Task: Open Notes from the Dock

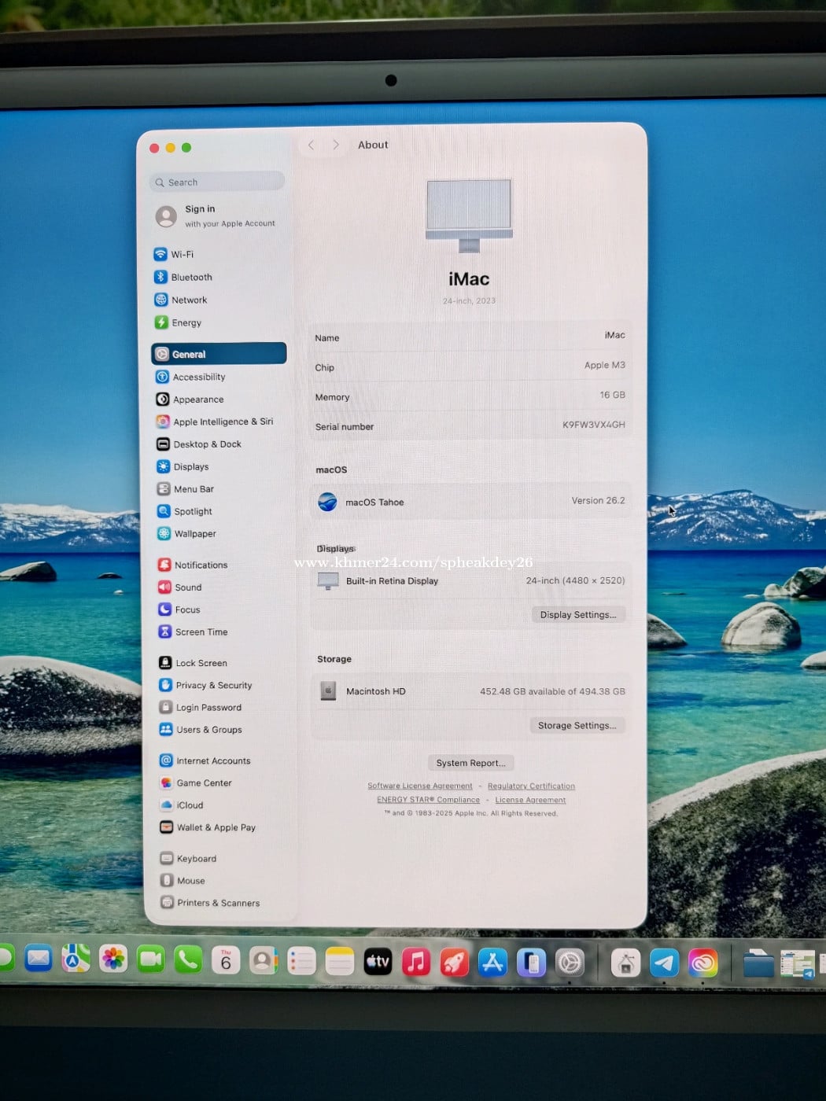Action: click(x=340, y=961)
